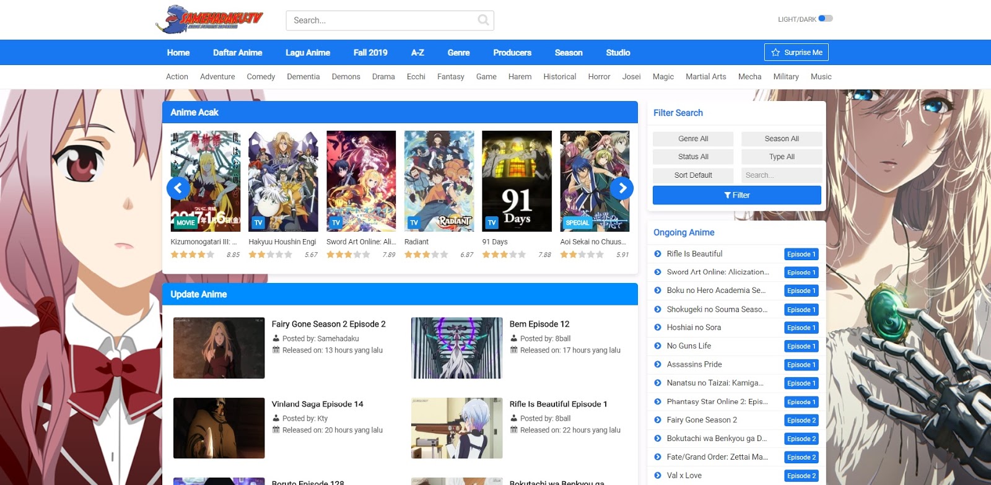The image size is (991, 485).
Task: Open the Daftar Anime menu
Action: [238, 53]
